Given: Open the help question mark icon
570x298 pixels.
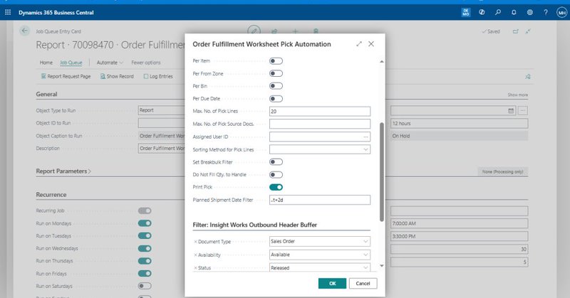Looking at the screenshot, I should [x=546, y=12].
